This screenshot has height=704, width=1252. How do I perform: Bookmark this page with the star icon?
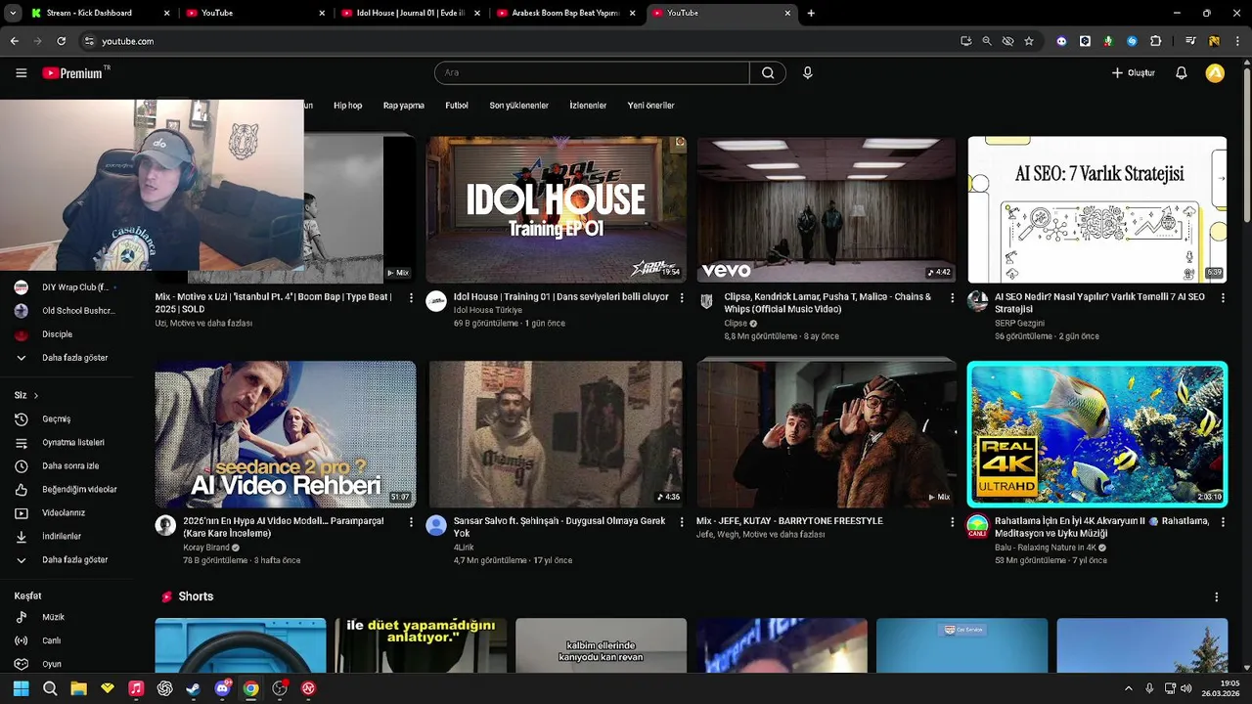point(1029,41)
